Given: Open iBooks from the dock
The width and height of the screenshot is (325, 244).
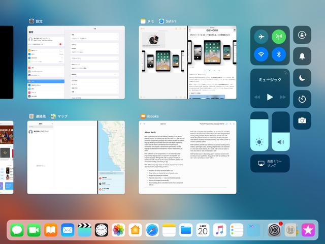Looking at the screenshot, I should click(x=51, y=230).
